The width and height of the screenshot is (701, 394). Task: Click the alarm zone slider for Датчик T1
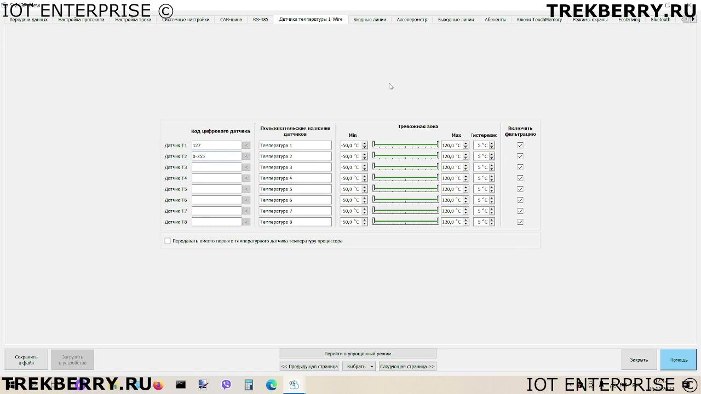tap(405, 145)
